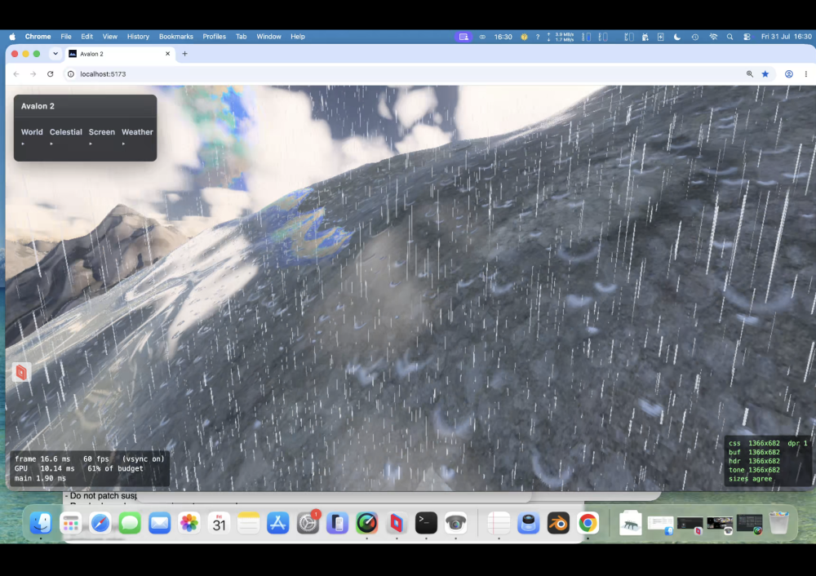The image size is (816, 576).
Task: Open the History menu
Action: 138,37
